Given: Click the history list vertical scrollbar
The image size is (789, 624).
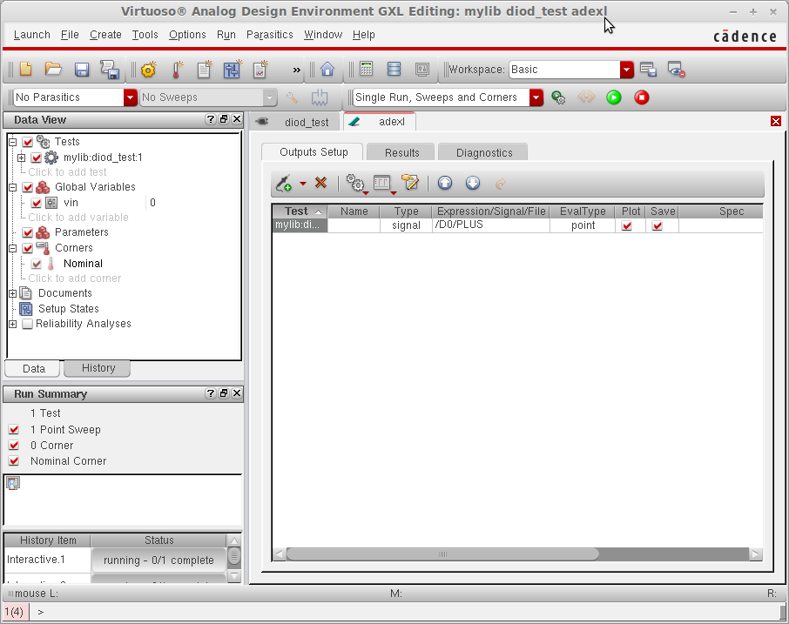Looking at the screenshot, I should [234, 556].
